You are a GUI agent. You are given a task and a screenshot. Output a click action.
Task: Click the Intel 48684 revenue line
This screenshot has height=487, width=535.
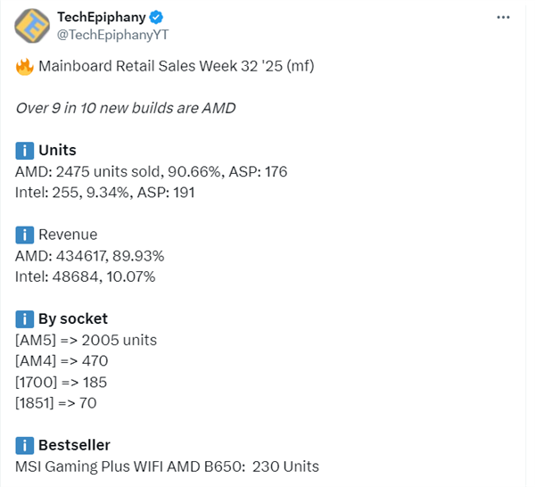click(x=86, y=277)
